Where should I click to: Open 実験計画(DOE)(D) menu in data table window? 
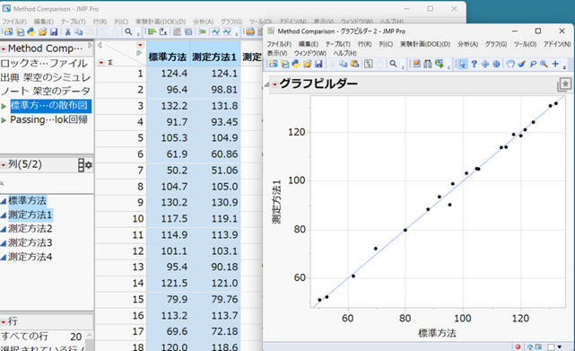click(161, 22)
